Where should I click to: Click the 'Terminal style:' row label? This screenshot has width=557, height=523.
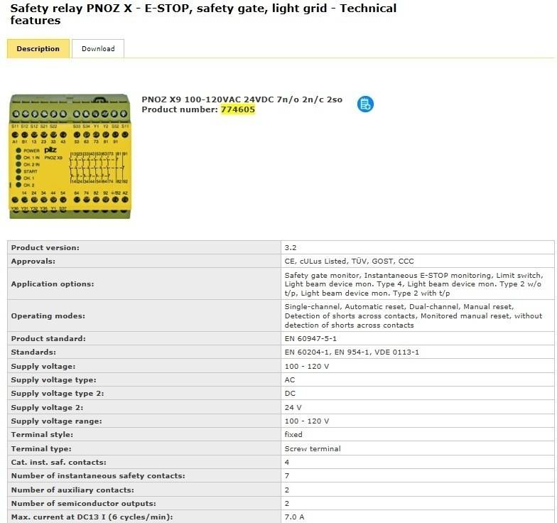[x=42, y=435]
